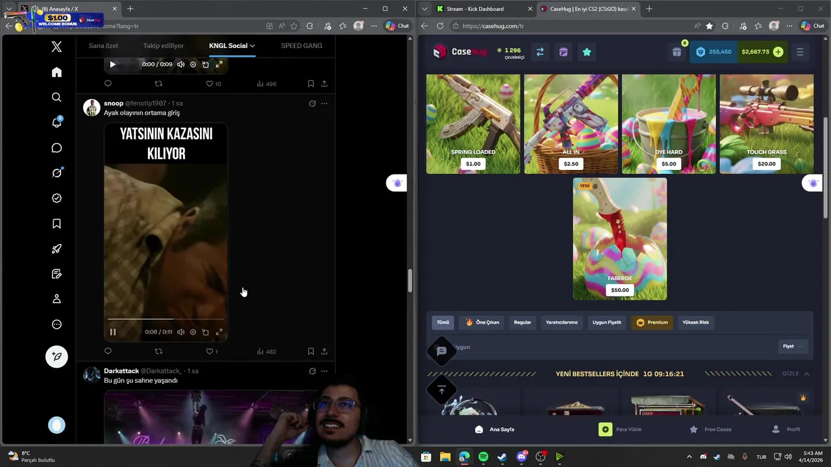Mute the top 0:09 video
Screen dimensions: 831x467
pyautogui.click(x=180, y=64)
